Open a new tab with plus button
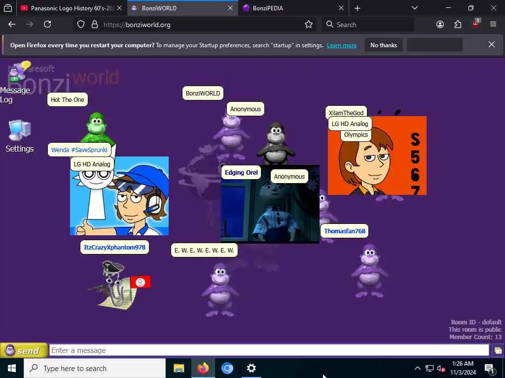Viewport: 505px width, 378px height. [357, 8]
